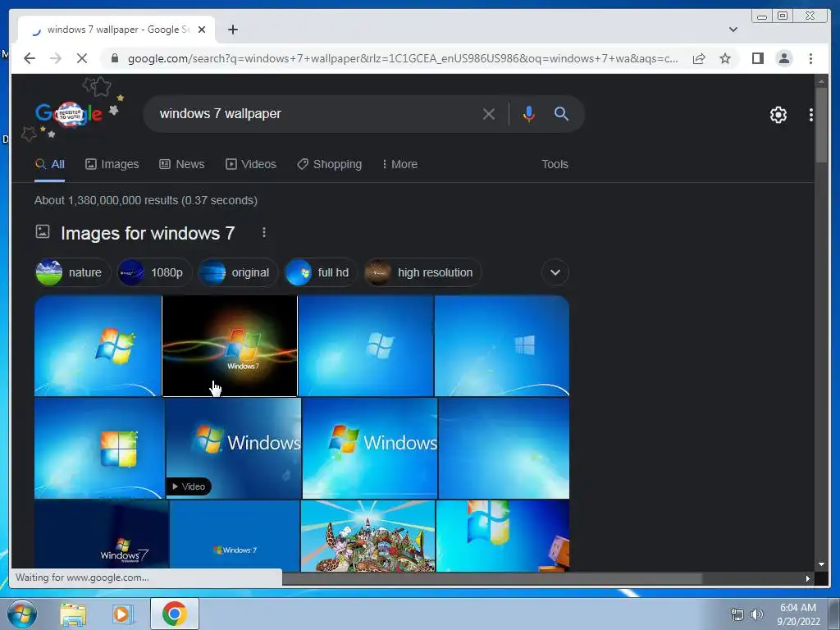Viewport: 840px width, 630px height.
Task: Share this page icon in address bar
Action: (699, 58)
